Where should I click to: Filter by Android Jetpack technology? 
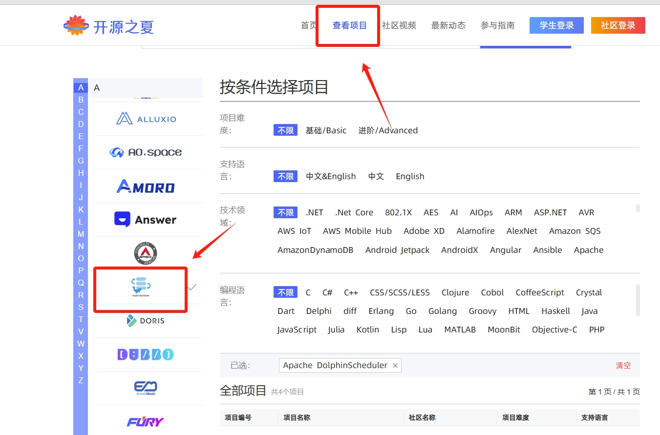pyautogui.click(x=398, y=250)
